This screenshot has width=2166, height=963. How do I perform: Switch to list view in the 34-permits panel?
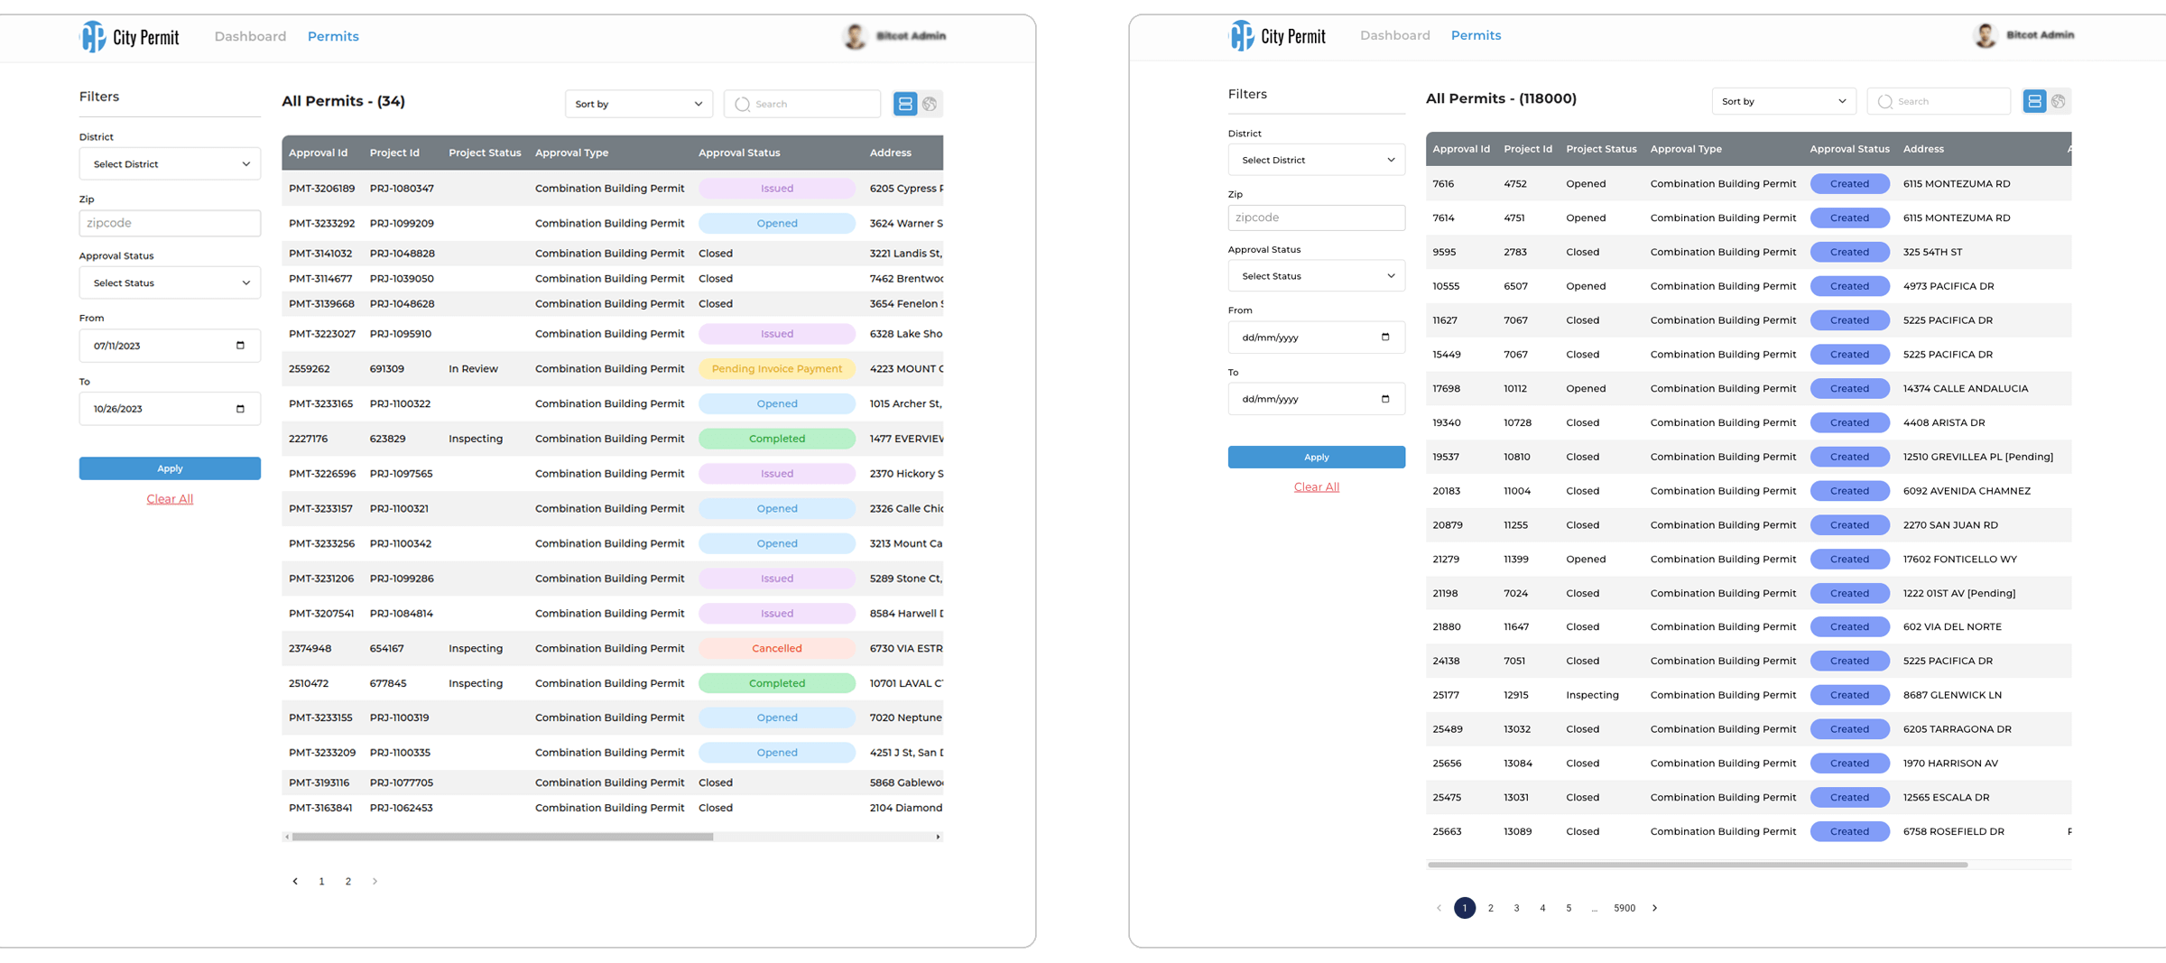pyautogui.click(x=904, y=104)
